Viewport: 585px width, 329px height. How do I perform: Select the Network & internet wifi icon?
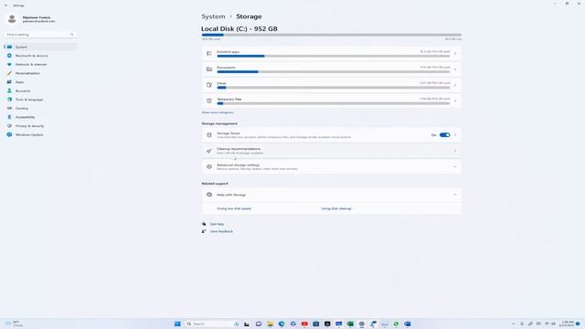(x=9, y=65)
